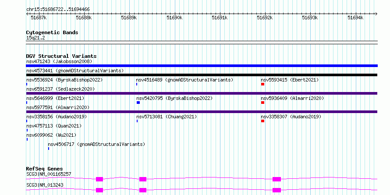
Task: Click the 51687k ruler position
Action: pos(38,18)
